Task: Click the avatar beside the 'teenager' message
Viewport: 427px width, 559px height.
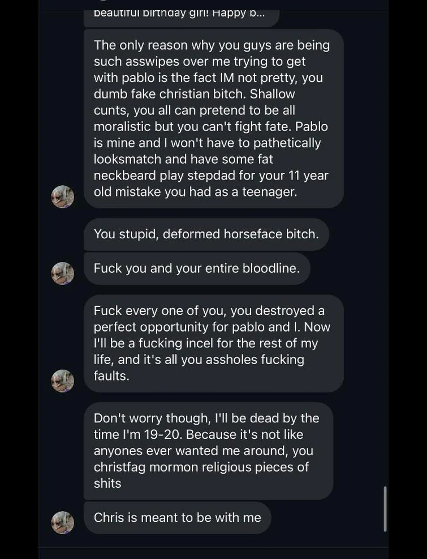Action: (63, 197)
